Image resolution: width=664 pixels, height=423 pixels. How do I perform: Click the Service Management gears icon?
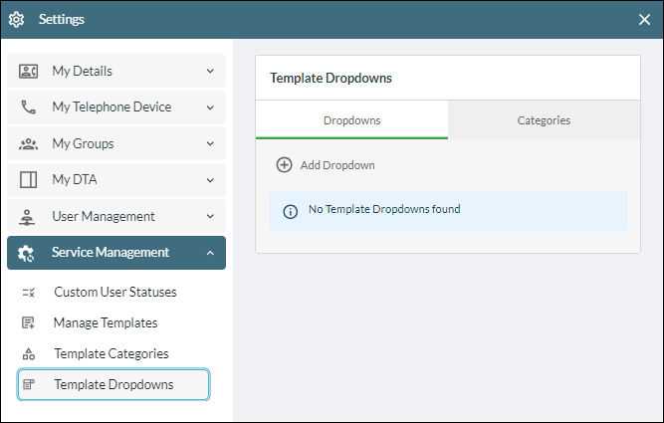26,253
